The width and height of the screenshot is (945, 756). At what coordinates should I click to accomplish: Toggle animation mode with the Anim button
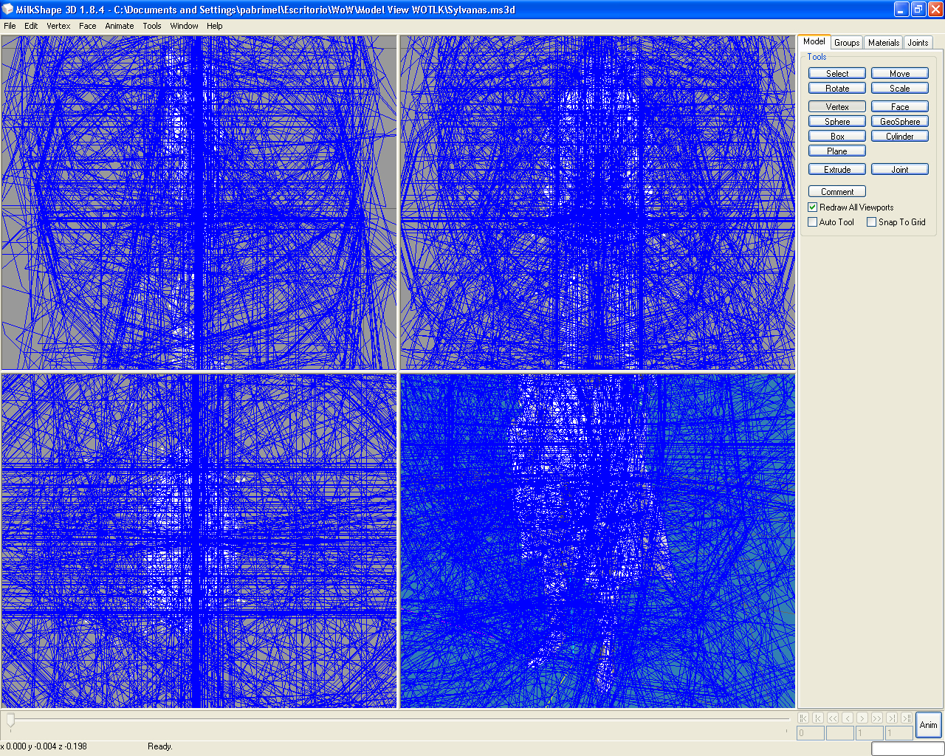pyautogui.click(x=928, y=725)
